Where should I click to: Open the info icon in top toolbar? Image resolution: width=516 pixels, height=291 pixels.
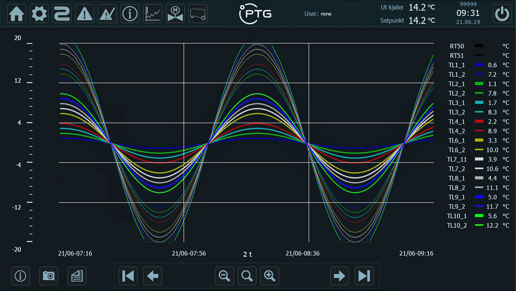pos(130,14)
